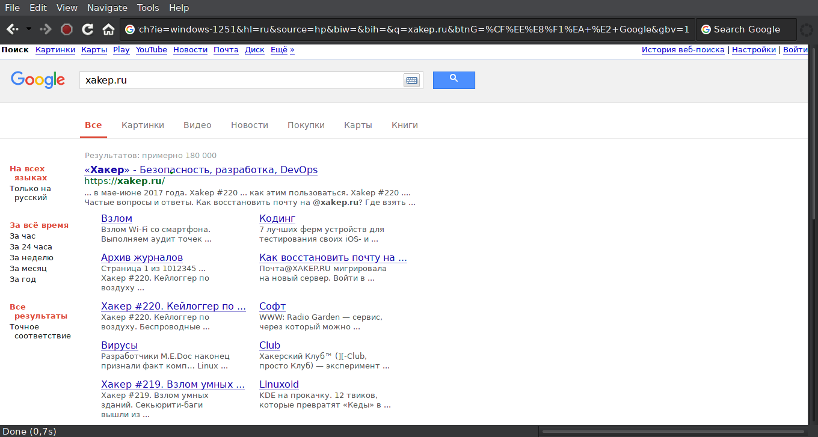Switch to the Видео results tab
Image resolution: width=818 pixels, height=437 pixels.
tap(197, 125)
